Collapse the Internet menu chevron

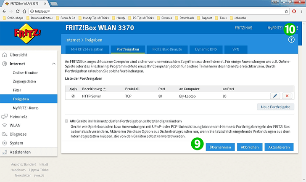pyautogui.click(x=54, y=64)
